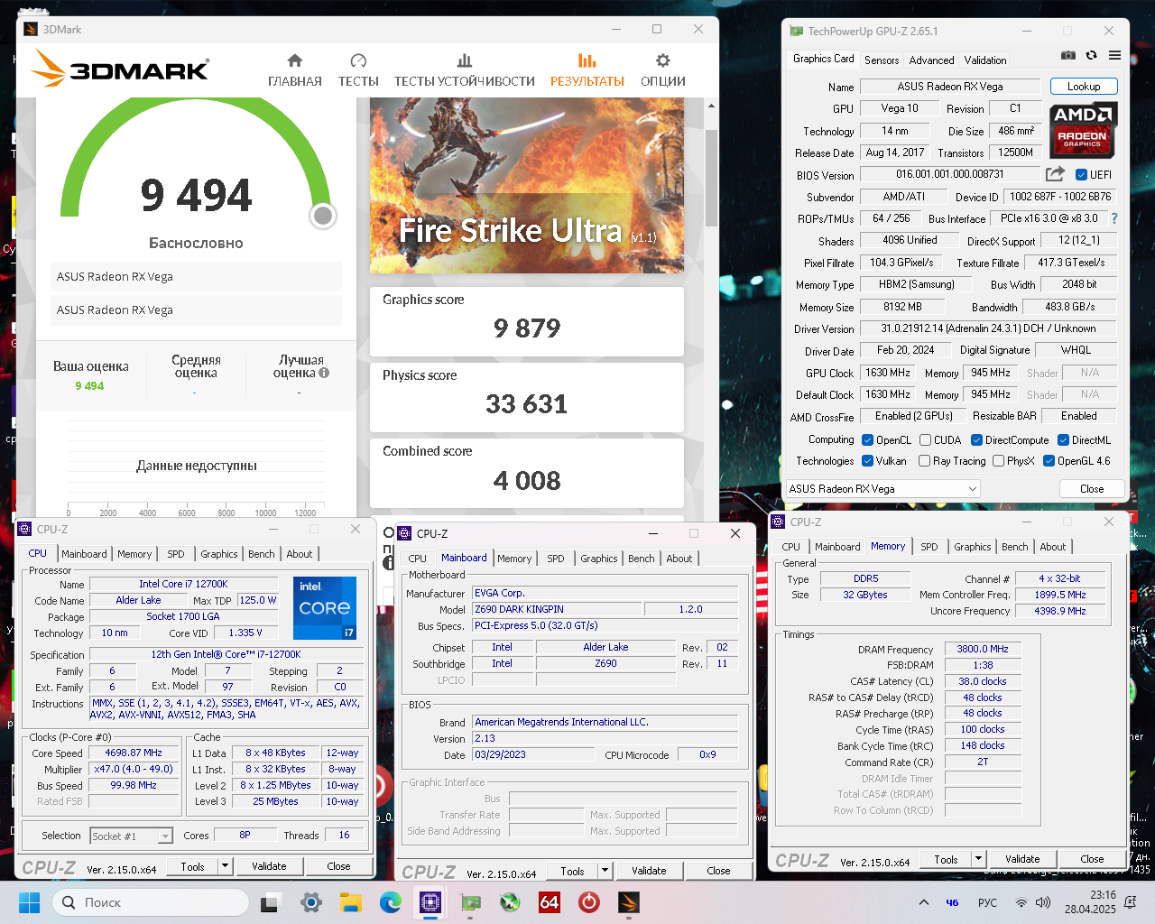Screen dimensions: 1155x924
Task: Switch to GPU-Z Advanced tab
Action: pyautogui.click(x=931, y=60)
